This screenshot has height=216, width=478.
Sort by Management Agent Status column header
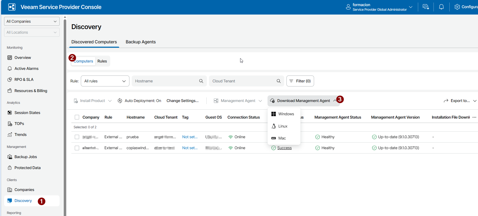coord(338,117)
